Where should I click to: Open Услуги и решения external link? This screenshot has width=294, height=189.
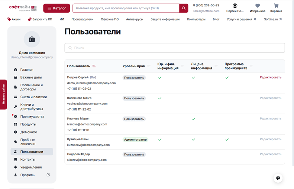point(241,19)
